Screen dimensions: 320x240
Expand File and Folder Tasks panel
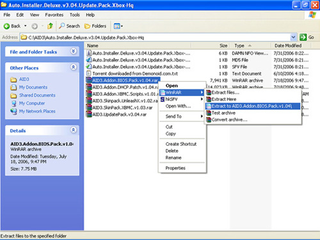[74, 51]
